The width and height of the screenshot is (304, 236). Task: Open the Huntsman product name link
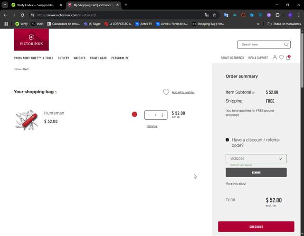pos(54,113)
